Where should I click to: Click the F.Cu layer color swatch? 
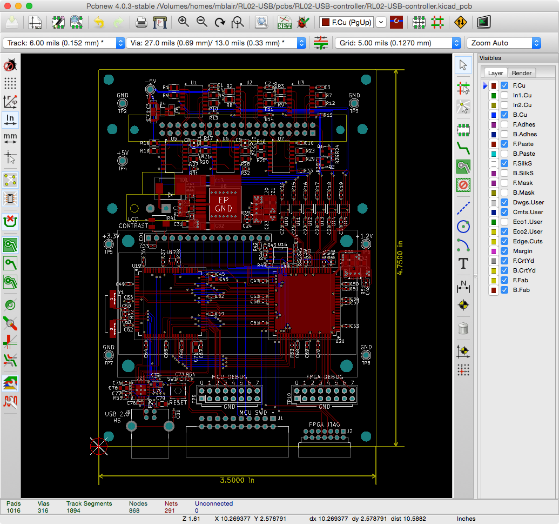[494, 85]
